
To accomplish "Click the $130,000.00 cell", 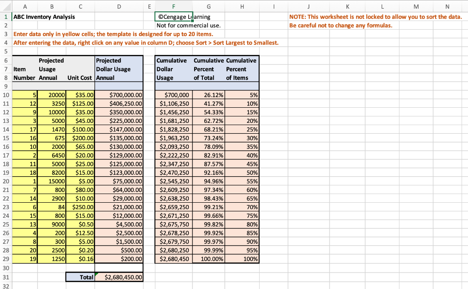I will click(x=119, y=147).
